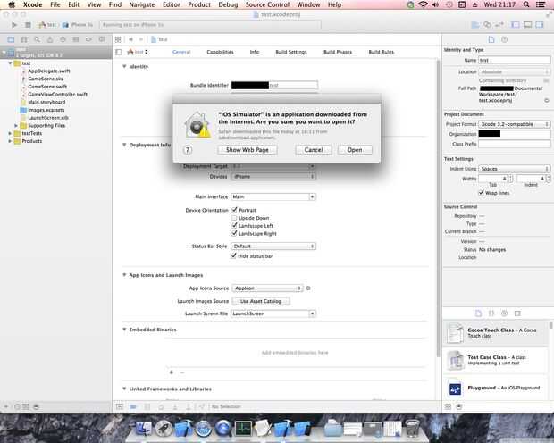Click the related items grid icon in jump bar
The height and width of the screenshot is (443, 554).
pos(118,39)
